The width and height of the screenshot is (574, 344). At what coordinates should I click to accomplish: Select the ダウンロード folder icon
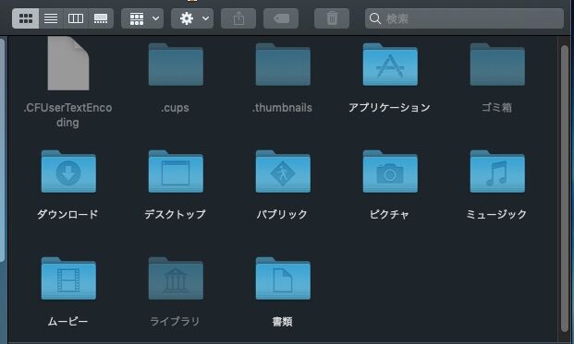point(68,172)
